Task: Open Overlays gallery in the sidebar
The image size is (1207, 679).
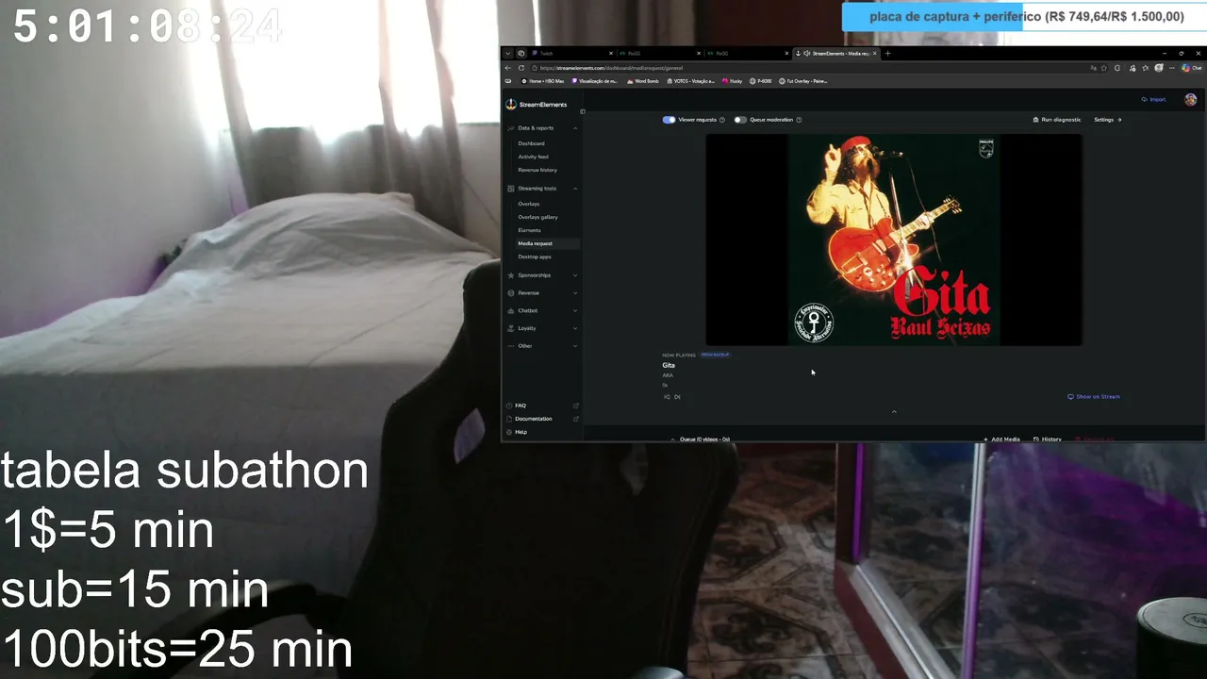Action: coord(537,217)
